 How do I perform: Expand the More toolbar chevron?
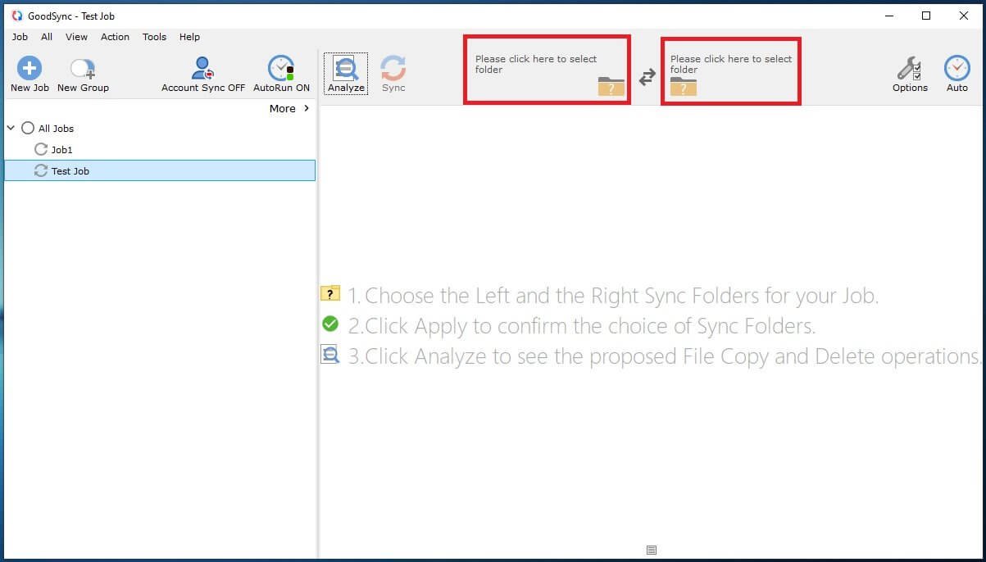point(307,108)
